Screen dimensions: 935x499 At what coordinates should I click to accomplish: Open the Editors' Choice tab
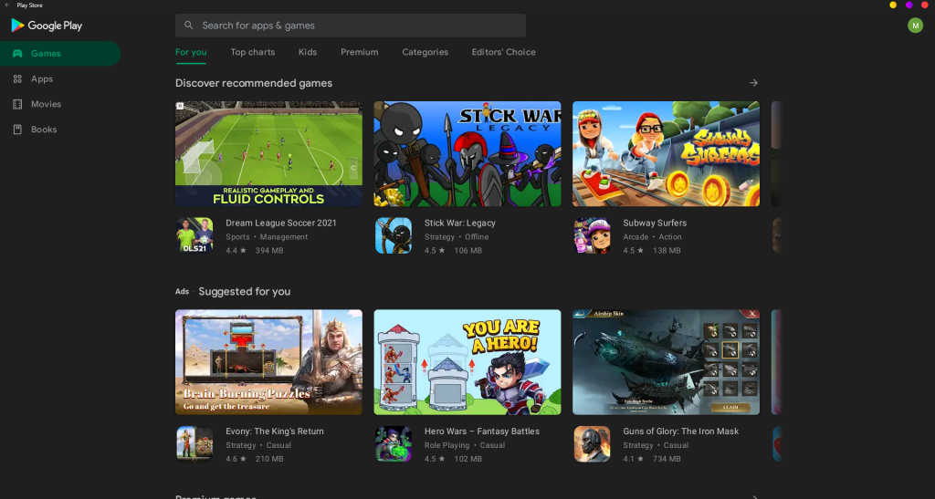click(504, 52)
